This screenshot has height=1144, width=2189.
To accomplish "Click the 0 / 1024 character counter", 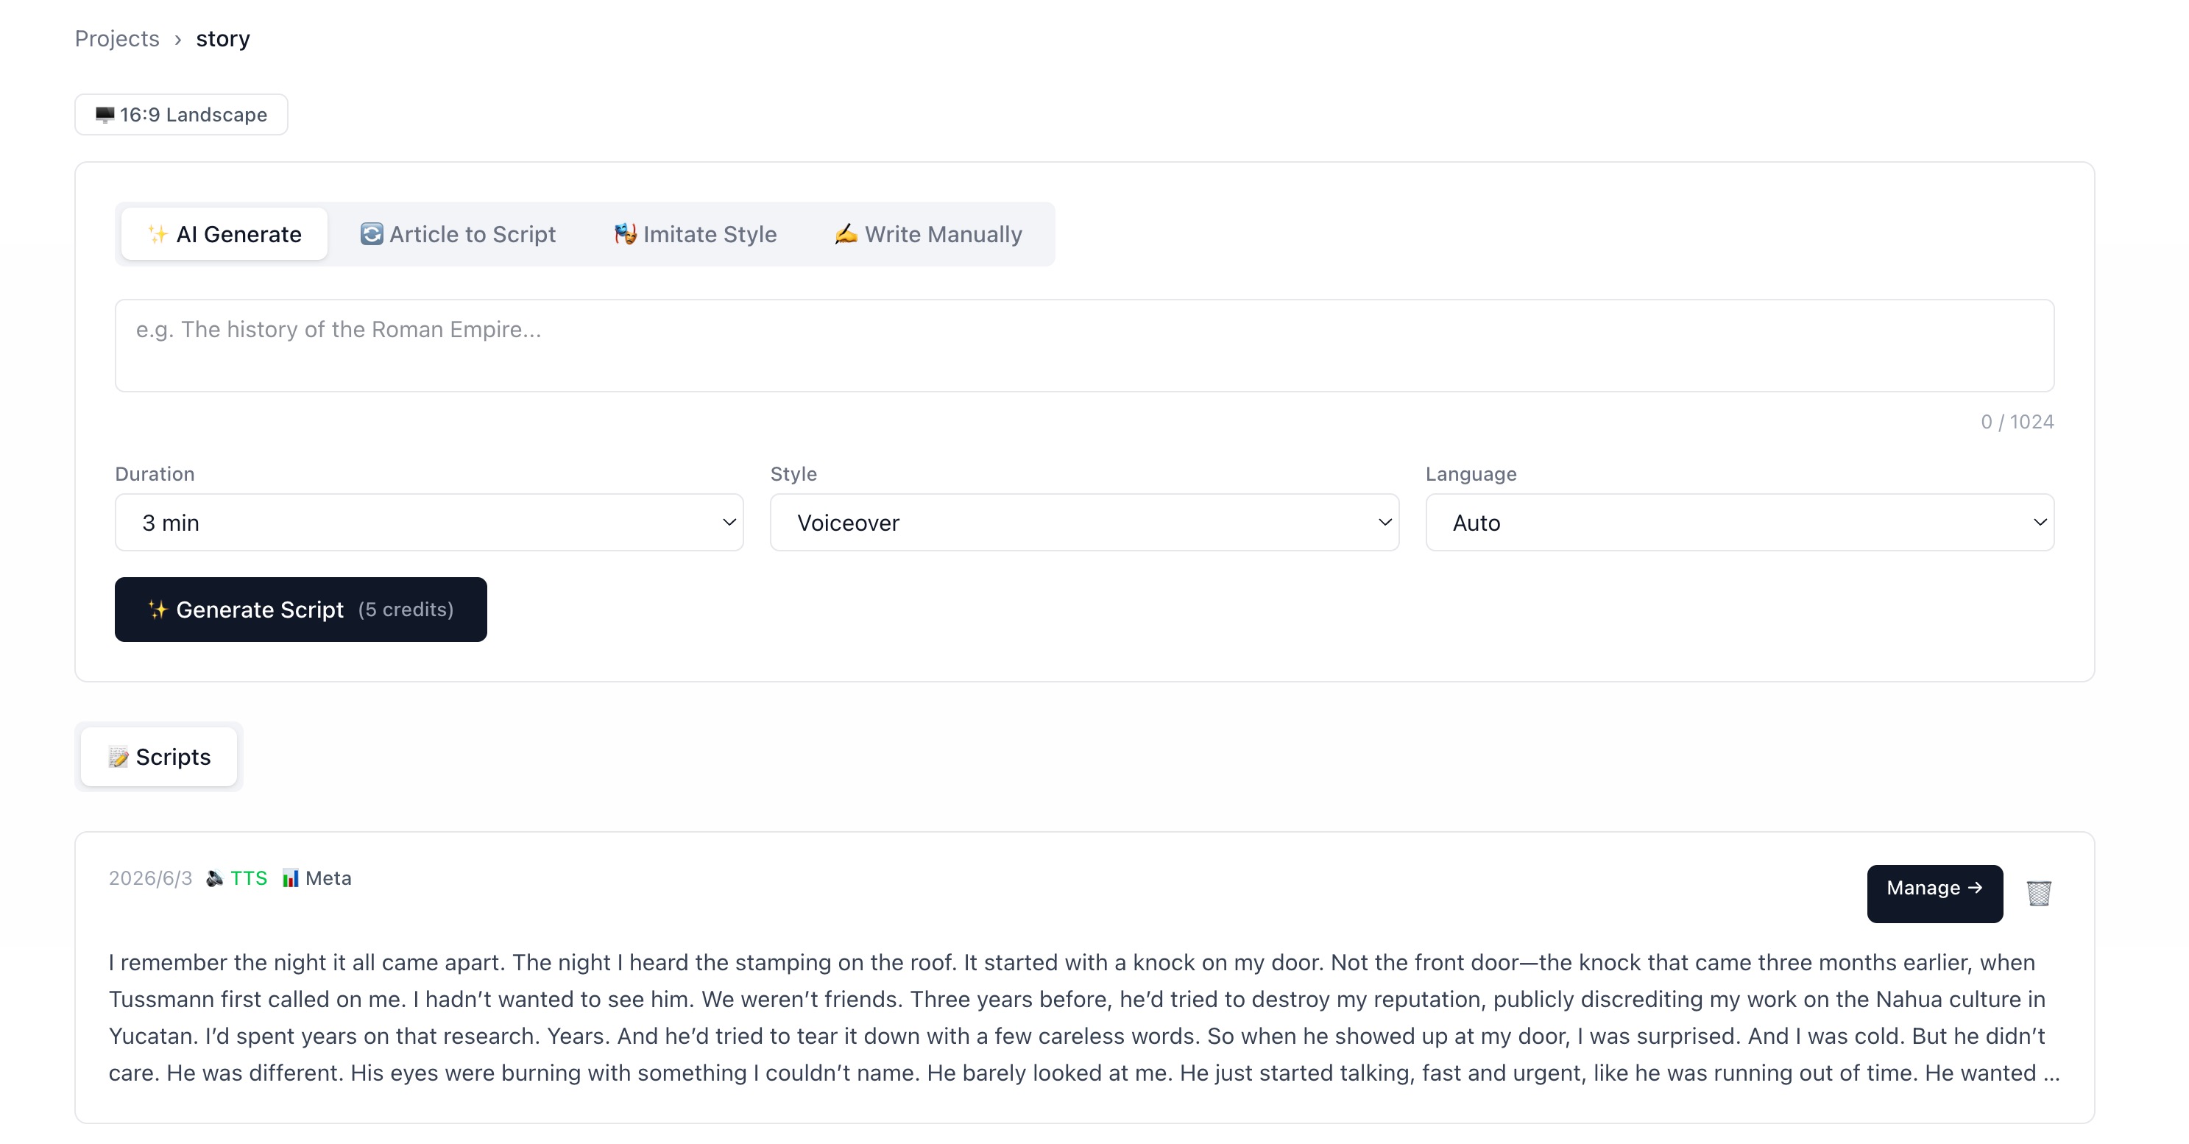I will coord(2017,422).
